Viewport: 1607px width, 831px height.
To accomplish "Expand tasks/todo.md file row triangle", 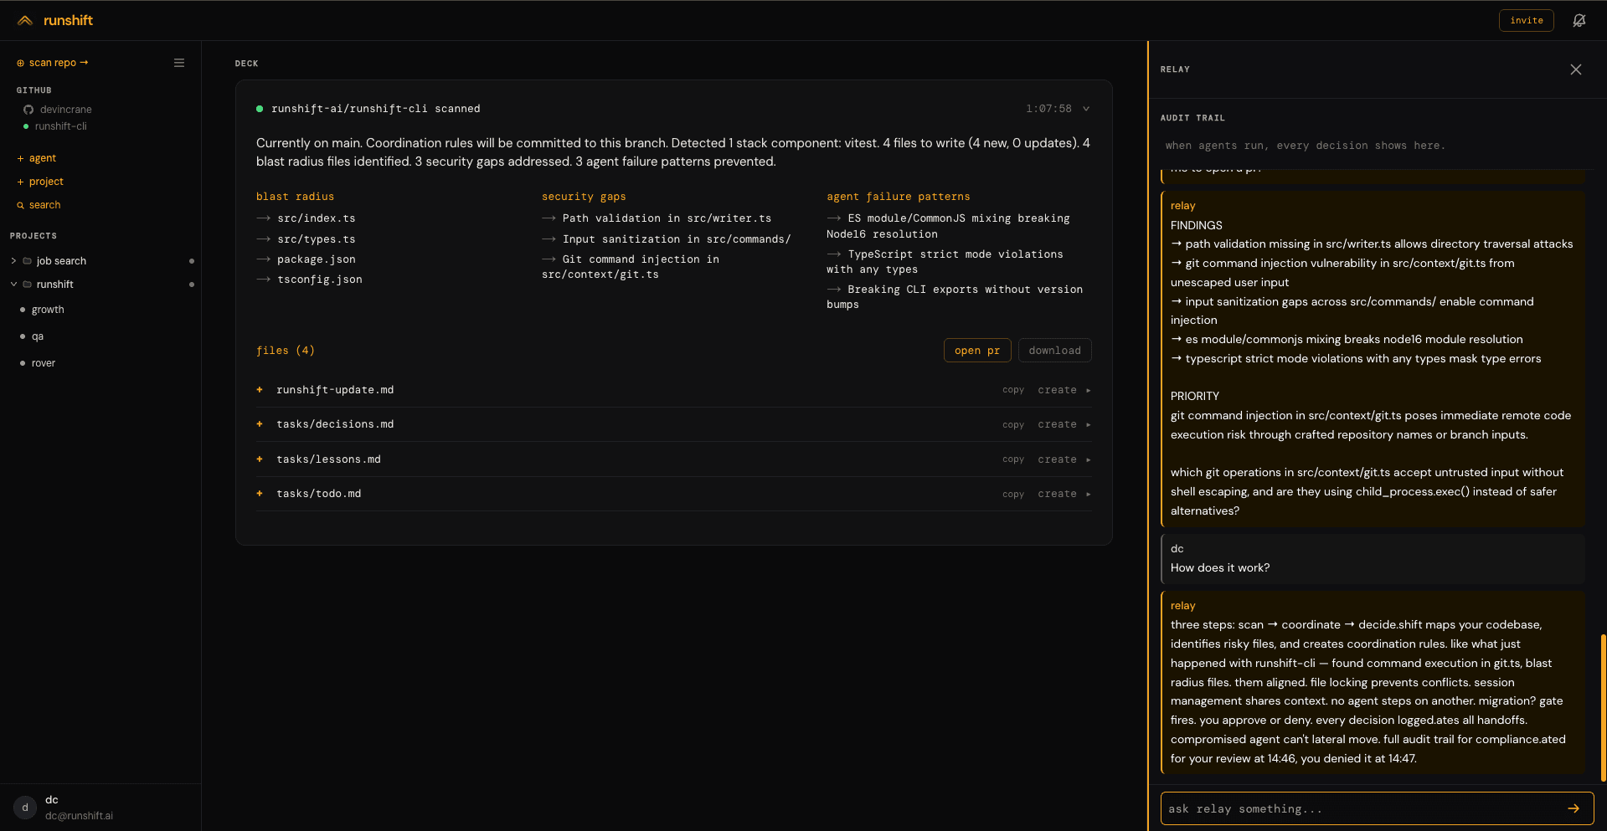I will [x=1088, y=495].
